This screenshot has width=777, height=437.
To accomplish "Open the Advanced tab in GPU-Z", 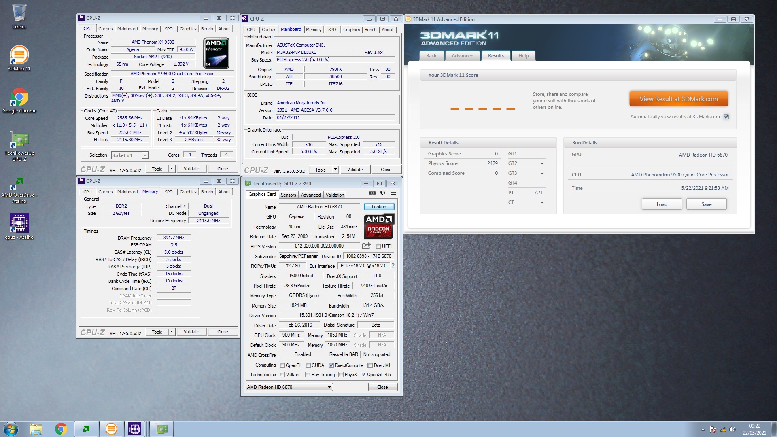I will coord(311,195).
